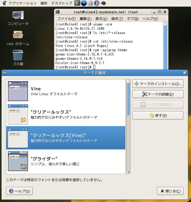Click "/etc/vine-release" output line in terminal
Screen dimensions: 191x202
click(x=71, y=37)
